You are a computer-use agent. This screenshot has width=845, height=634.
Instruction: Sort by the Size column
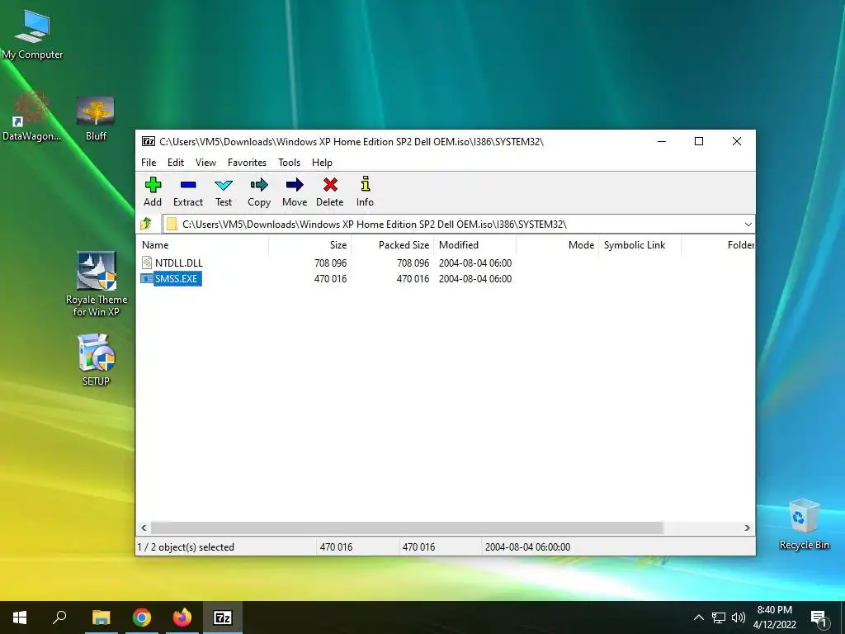[x=310, y=244]
